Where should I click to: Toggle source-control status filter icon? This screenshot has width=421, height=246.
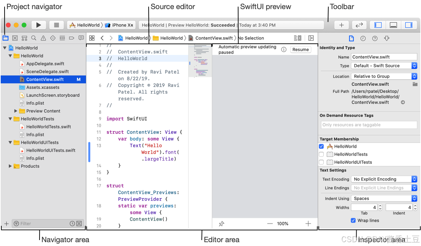click(79, 224)
